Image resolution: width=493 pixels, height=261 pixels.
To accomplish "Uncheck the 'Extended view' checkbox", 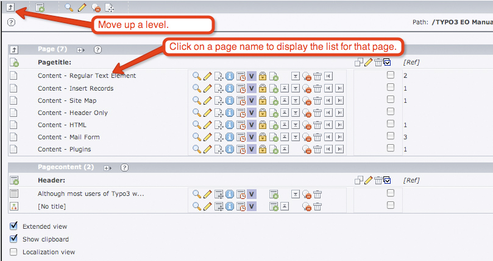I will click(13, 226).
